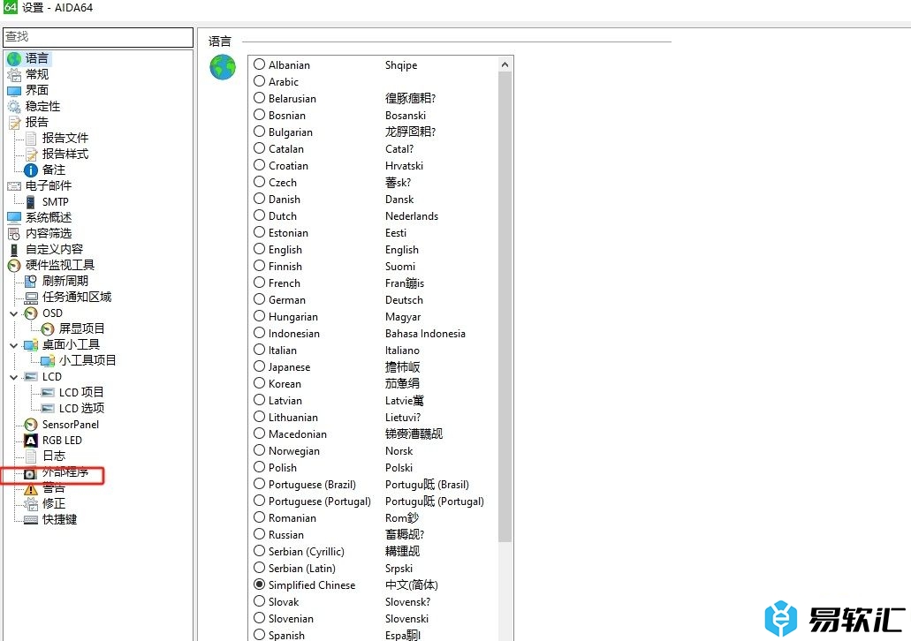911x641 pixels.
Task: Click the gauge icon for 硬件监视工具
Action: 14,266
